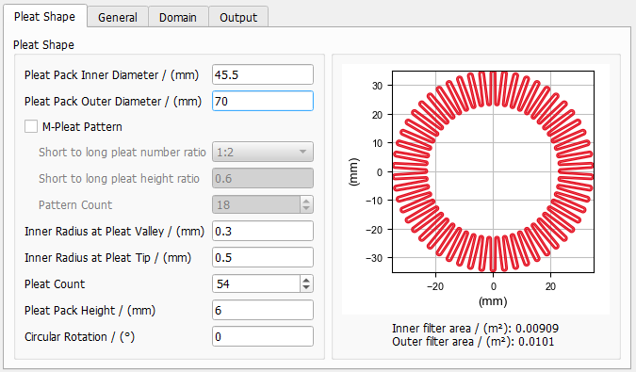Open Short to long pleat number ratio dropdown
This screenshot has height=372, width=636.
263,152
